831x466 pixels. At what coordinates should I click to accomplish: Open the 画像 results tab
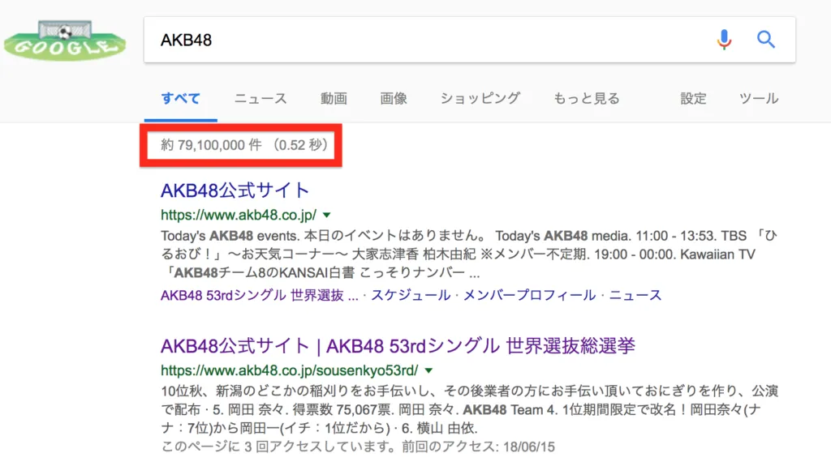pyautogui.click(x=394, y=99)
